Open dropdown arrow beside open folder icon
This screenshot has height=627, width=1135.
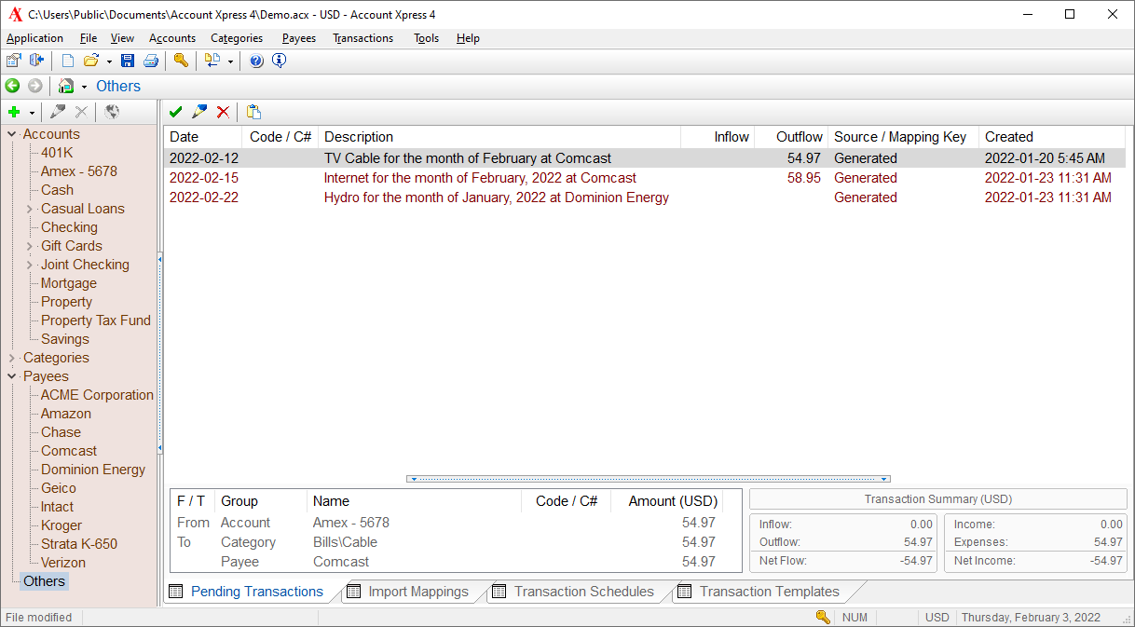(x=109, y=61)
